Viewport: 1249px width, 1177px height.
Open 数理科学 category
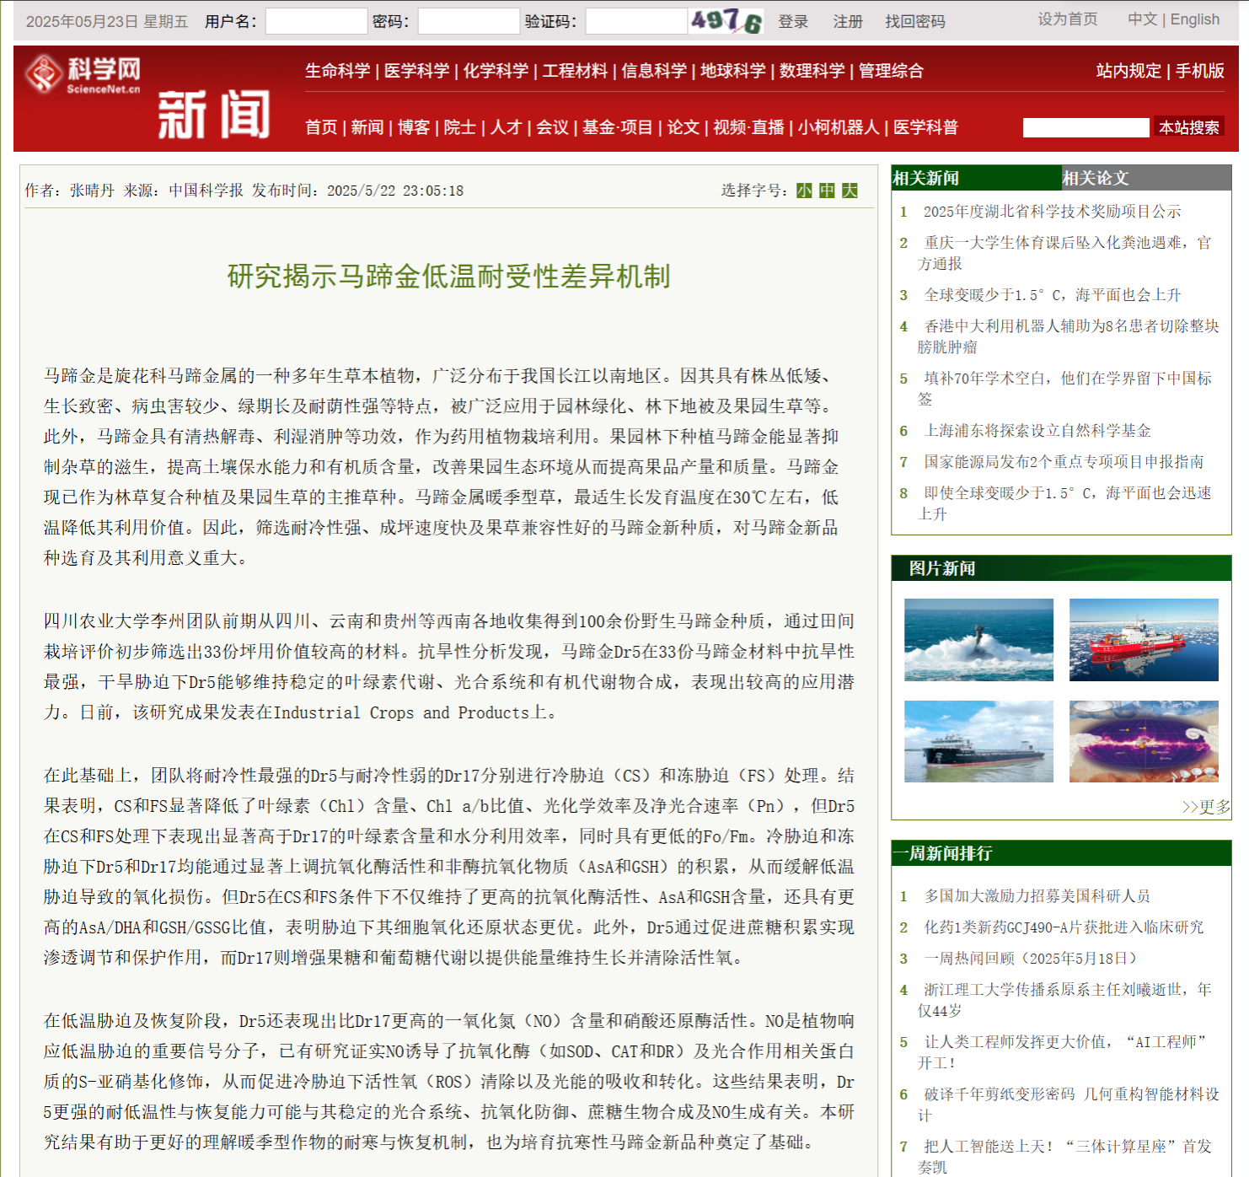click(812, 71)
